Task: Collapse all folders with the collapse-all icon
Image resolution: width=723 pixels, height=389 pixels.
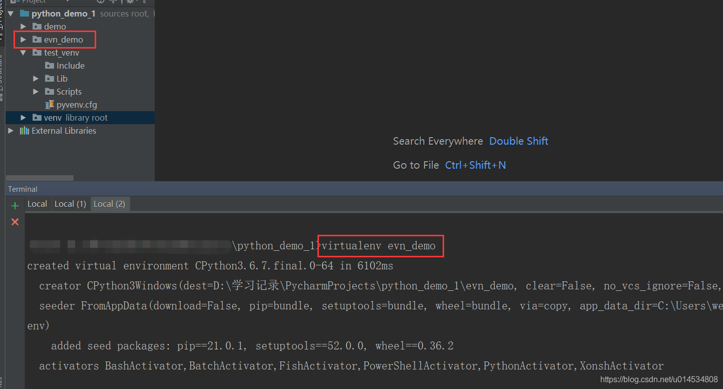Action: coord(113,3)
